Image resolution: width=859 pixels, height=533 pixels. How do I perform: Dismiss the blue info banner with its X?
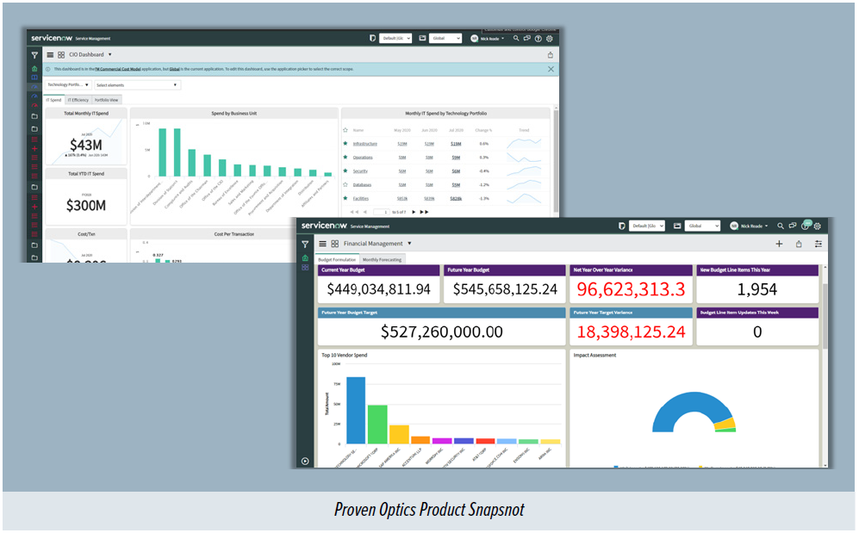pyautogui.click(x=551, y=70)
